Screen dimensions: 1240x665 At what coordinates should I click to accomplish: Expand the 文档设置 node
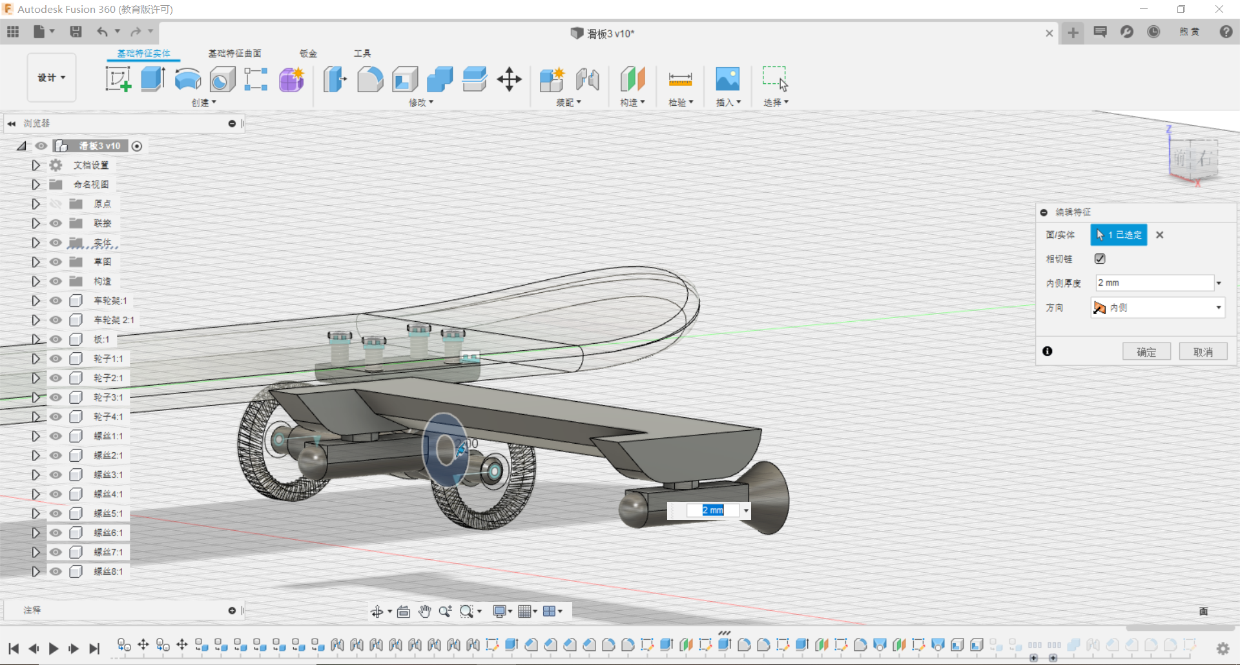click(36, 165)
